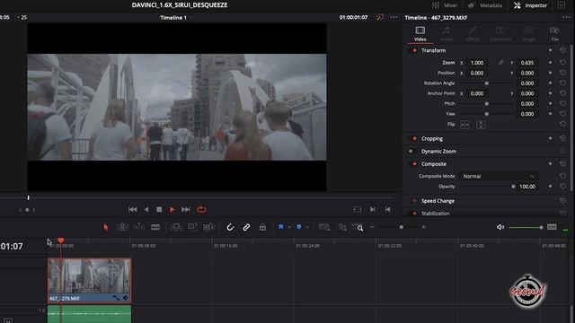
Task: Toggle the Zoom X/Y link chain icon
Action: (x=500, y=63)
